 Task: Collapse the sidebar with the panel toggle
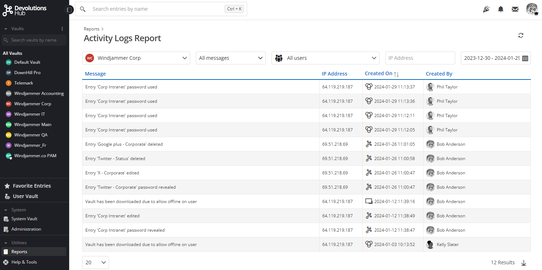coord(69,10)
